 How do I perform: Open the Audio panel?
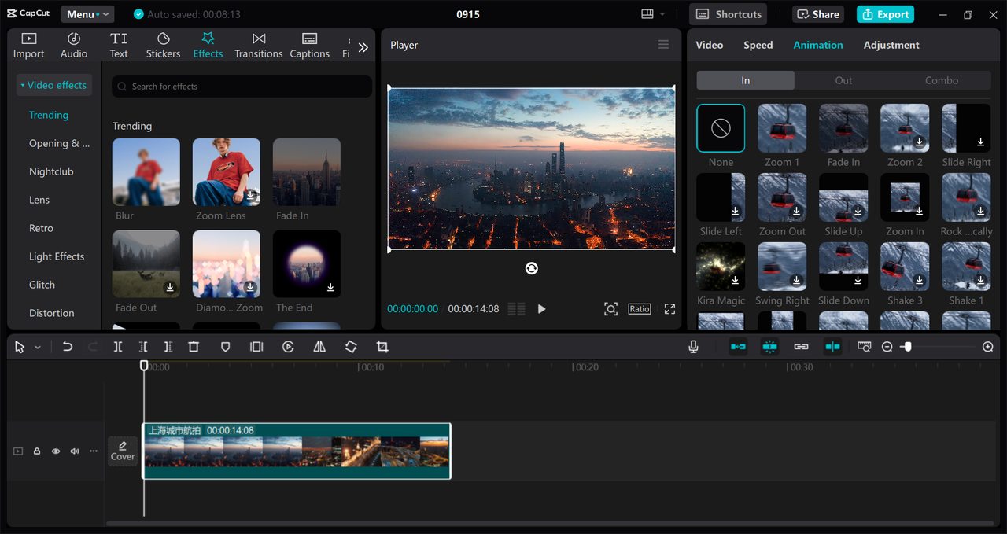74,46
